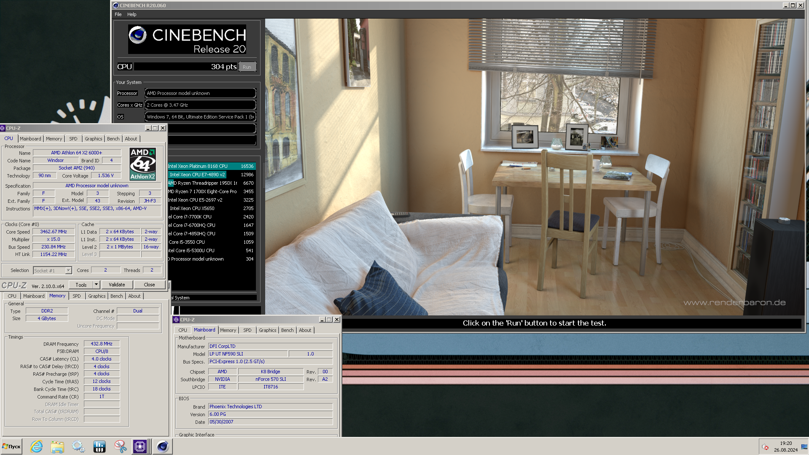
Task: Click the Cinebench Release 20 logo banner
Action: (187, 39)
